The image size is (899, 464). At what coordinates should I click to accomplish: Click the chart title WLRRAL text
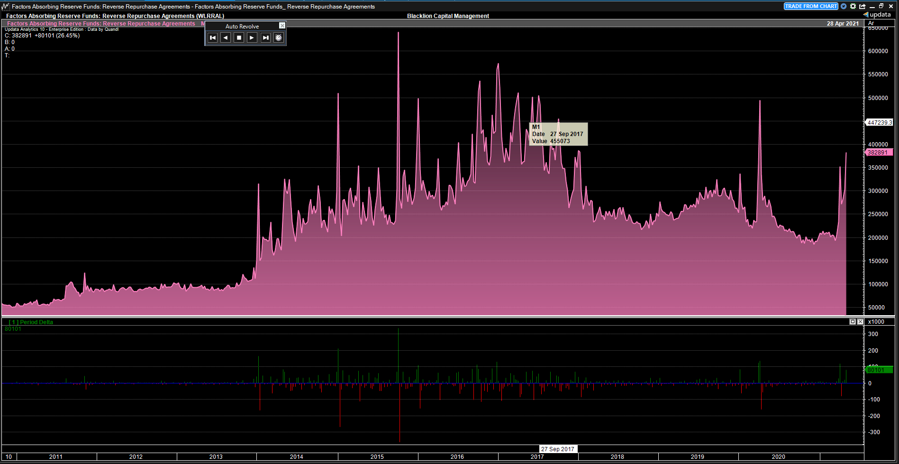click(115, 16)
